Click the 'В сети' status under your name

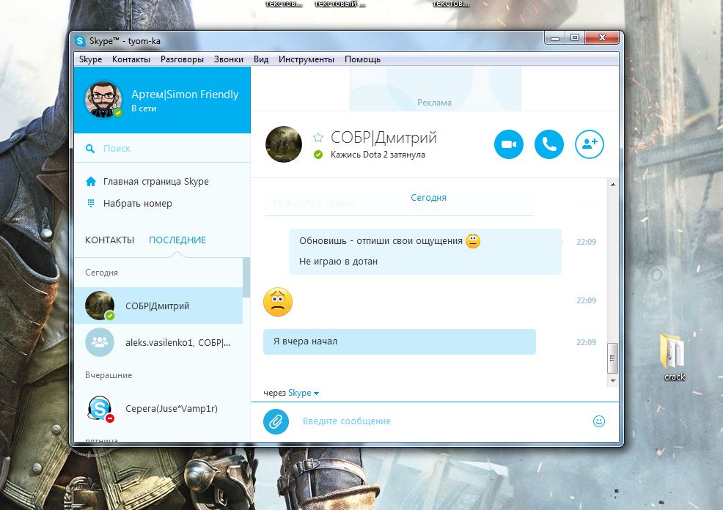coord(144,108)
